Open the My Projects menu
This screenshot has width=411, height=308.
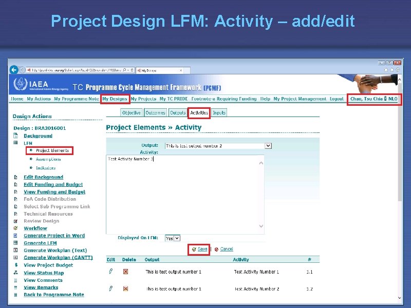coord(143,99)
